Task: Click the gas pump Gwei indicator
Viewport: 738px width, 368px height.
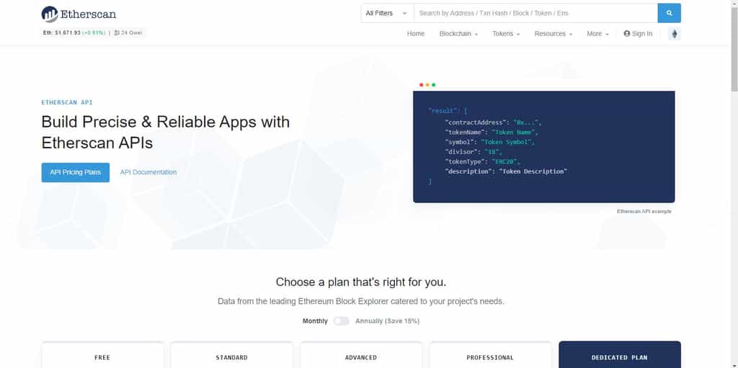Action: pos(128,33)
